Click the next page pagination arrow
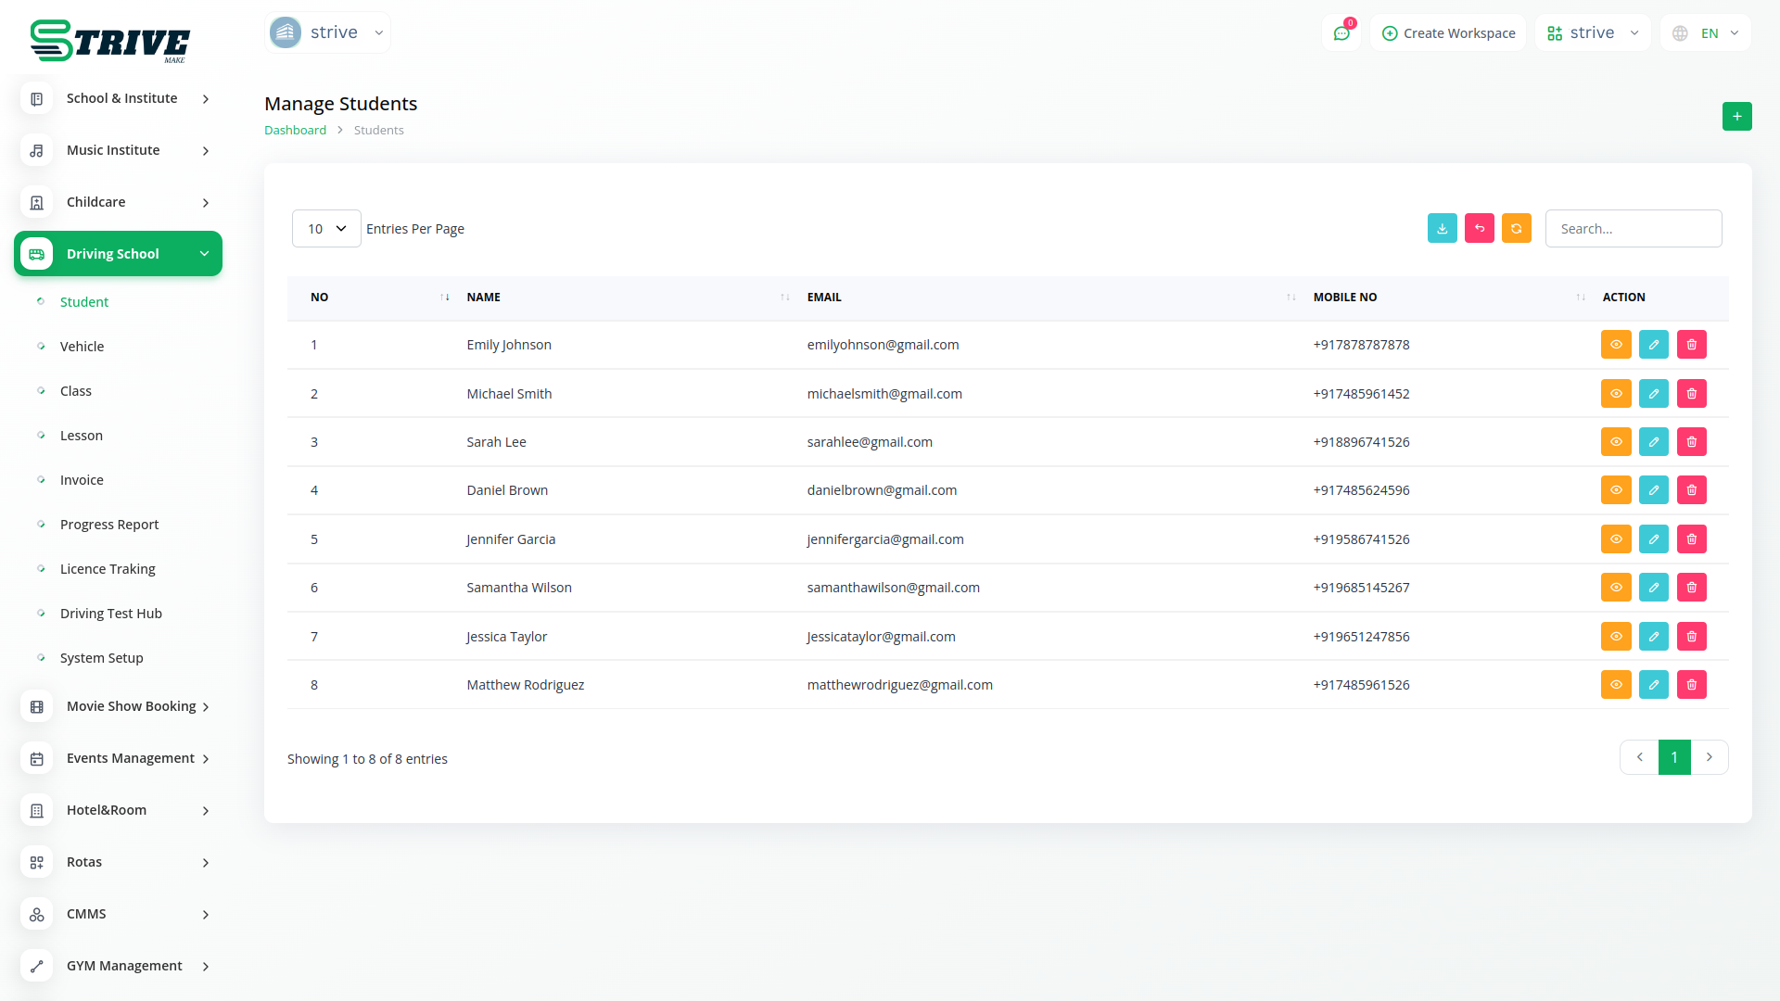Screen dimensions: 1780x1001 [x=1709, y=757]
